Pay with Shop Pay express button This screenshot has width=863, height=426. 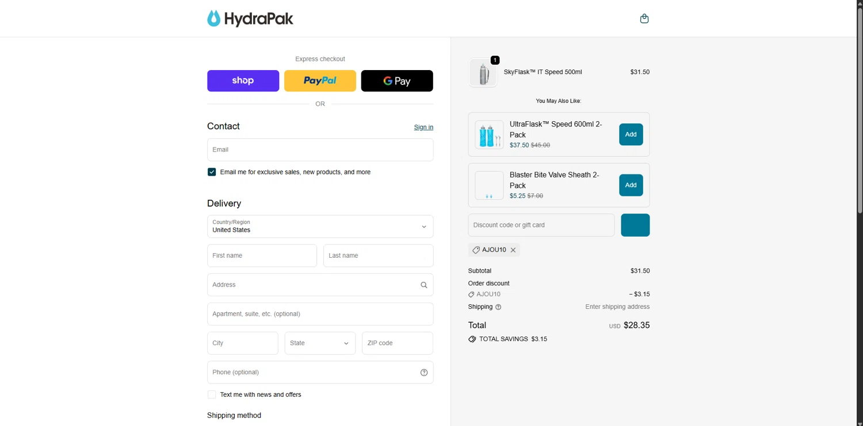(243, 81)
